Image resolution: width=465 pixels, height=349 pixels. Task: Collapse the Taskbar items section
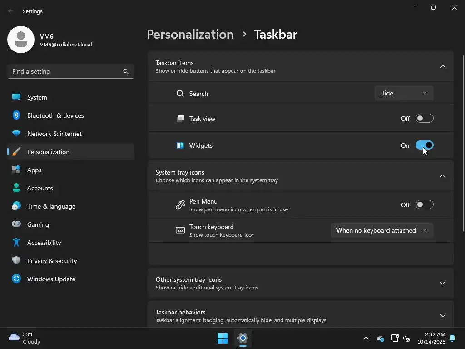pos(442,66)
